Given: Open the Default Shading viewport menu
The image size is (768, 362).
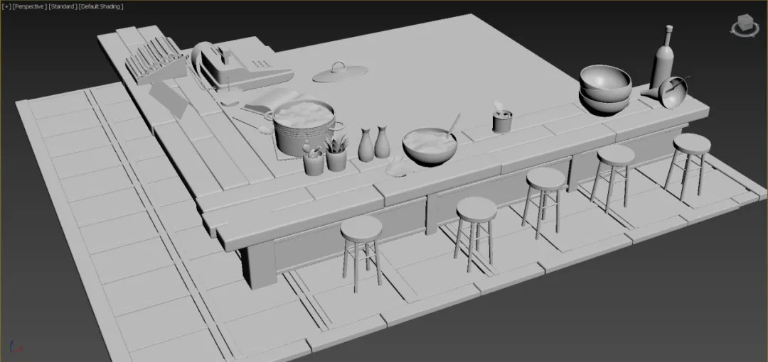Looking at the screenshot, I should click(x=102, y=6).
